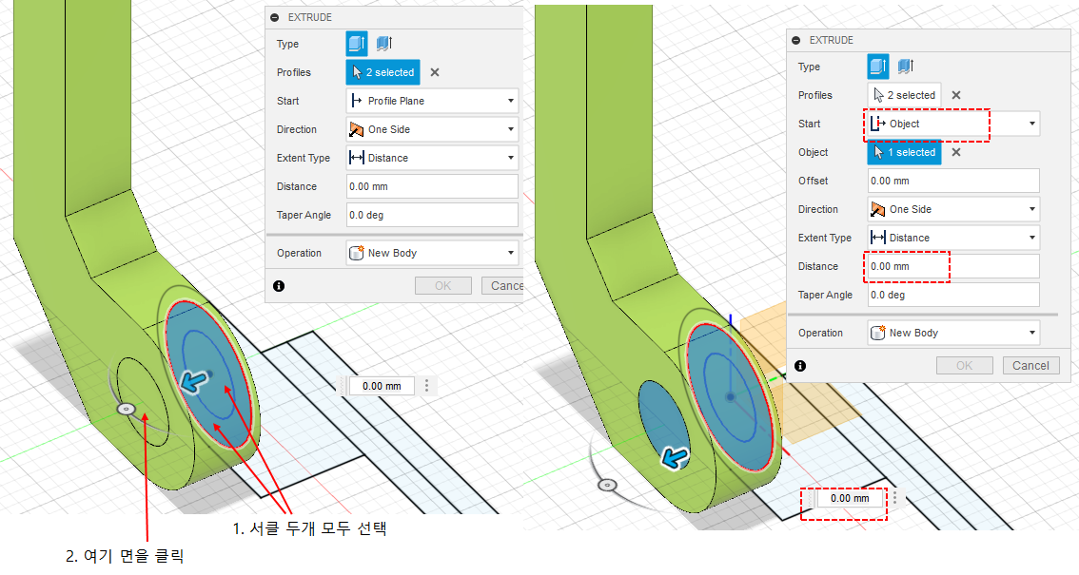Clear Object selection beside '1 selected'

pos(956,152)
